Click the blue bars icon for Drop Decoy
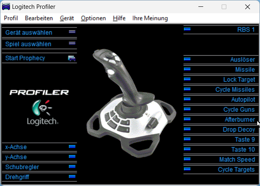 [x=187, y=129]
